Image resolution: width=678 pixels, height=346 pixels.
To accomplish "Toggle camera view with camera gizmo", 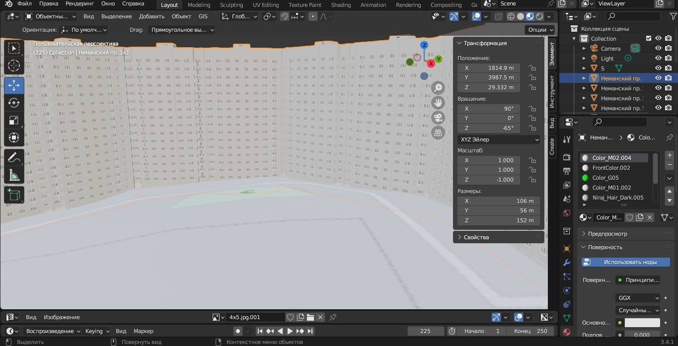I will pyautogui.click(x=438, y=118).
